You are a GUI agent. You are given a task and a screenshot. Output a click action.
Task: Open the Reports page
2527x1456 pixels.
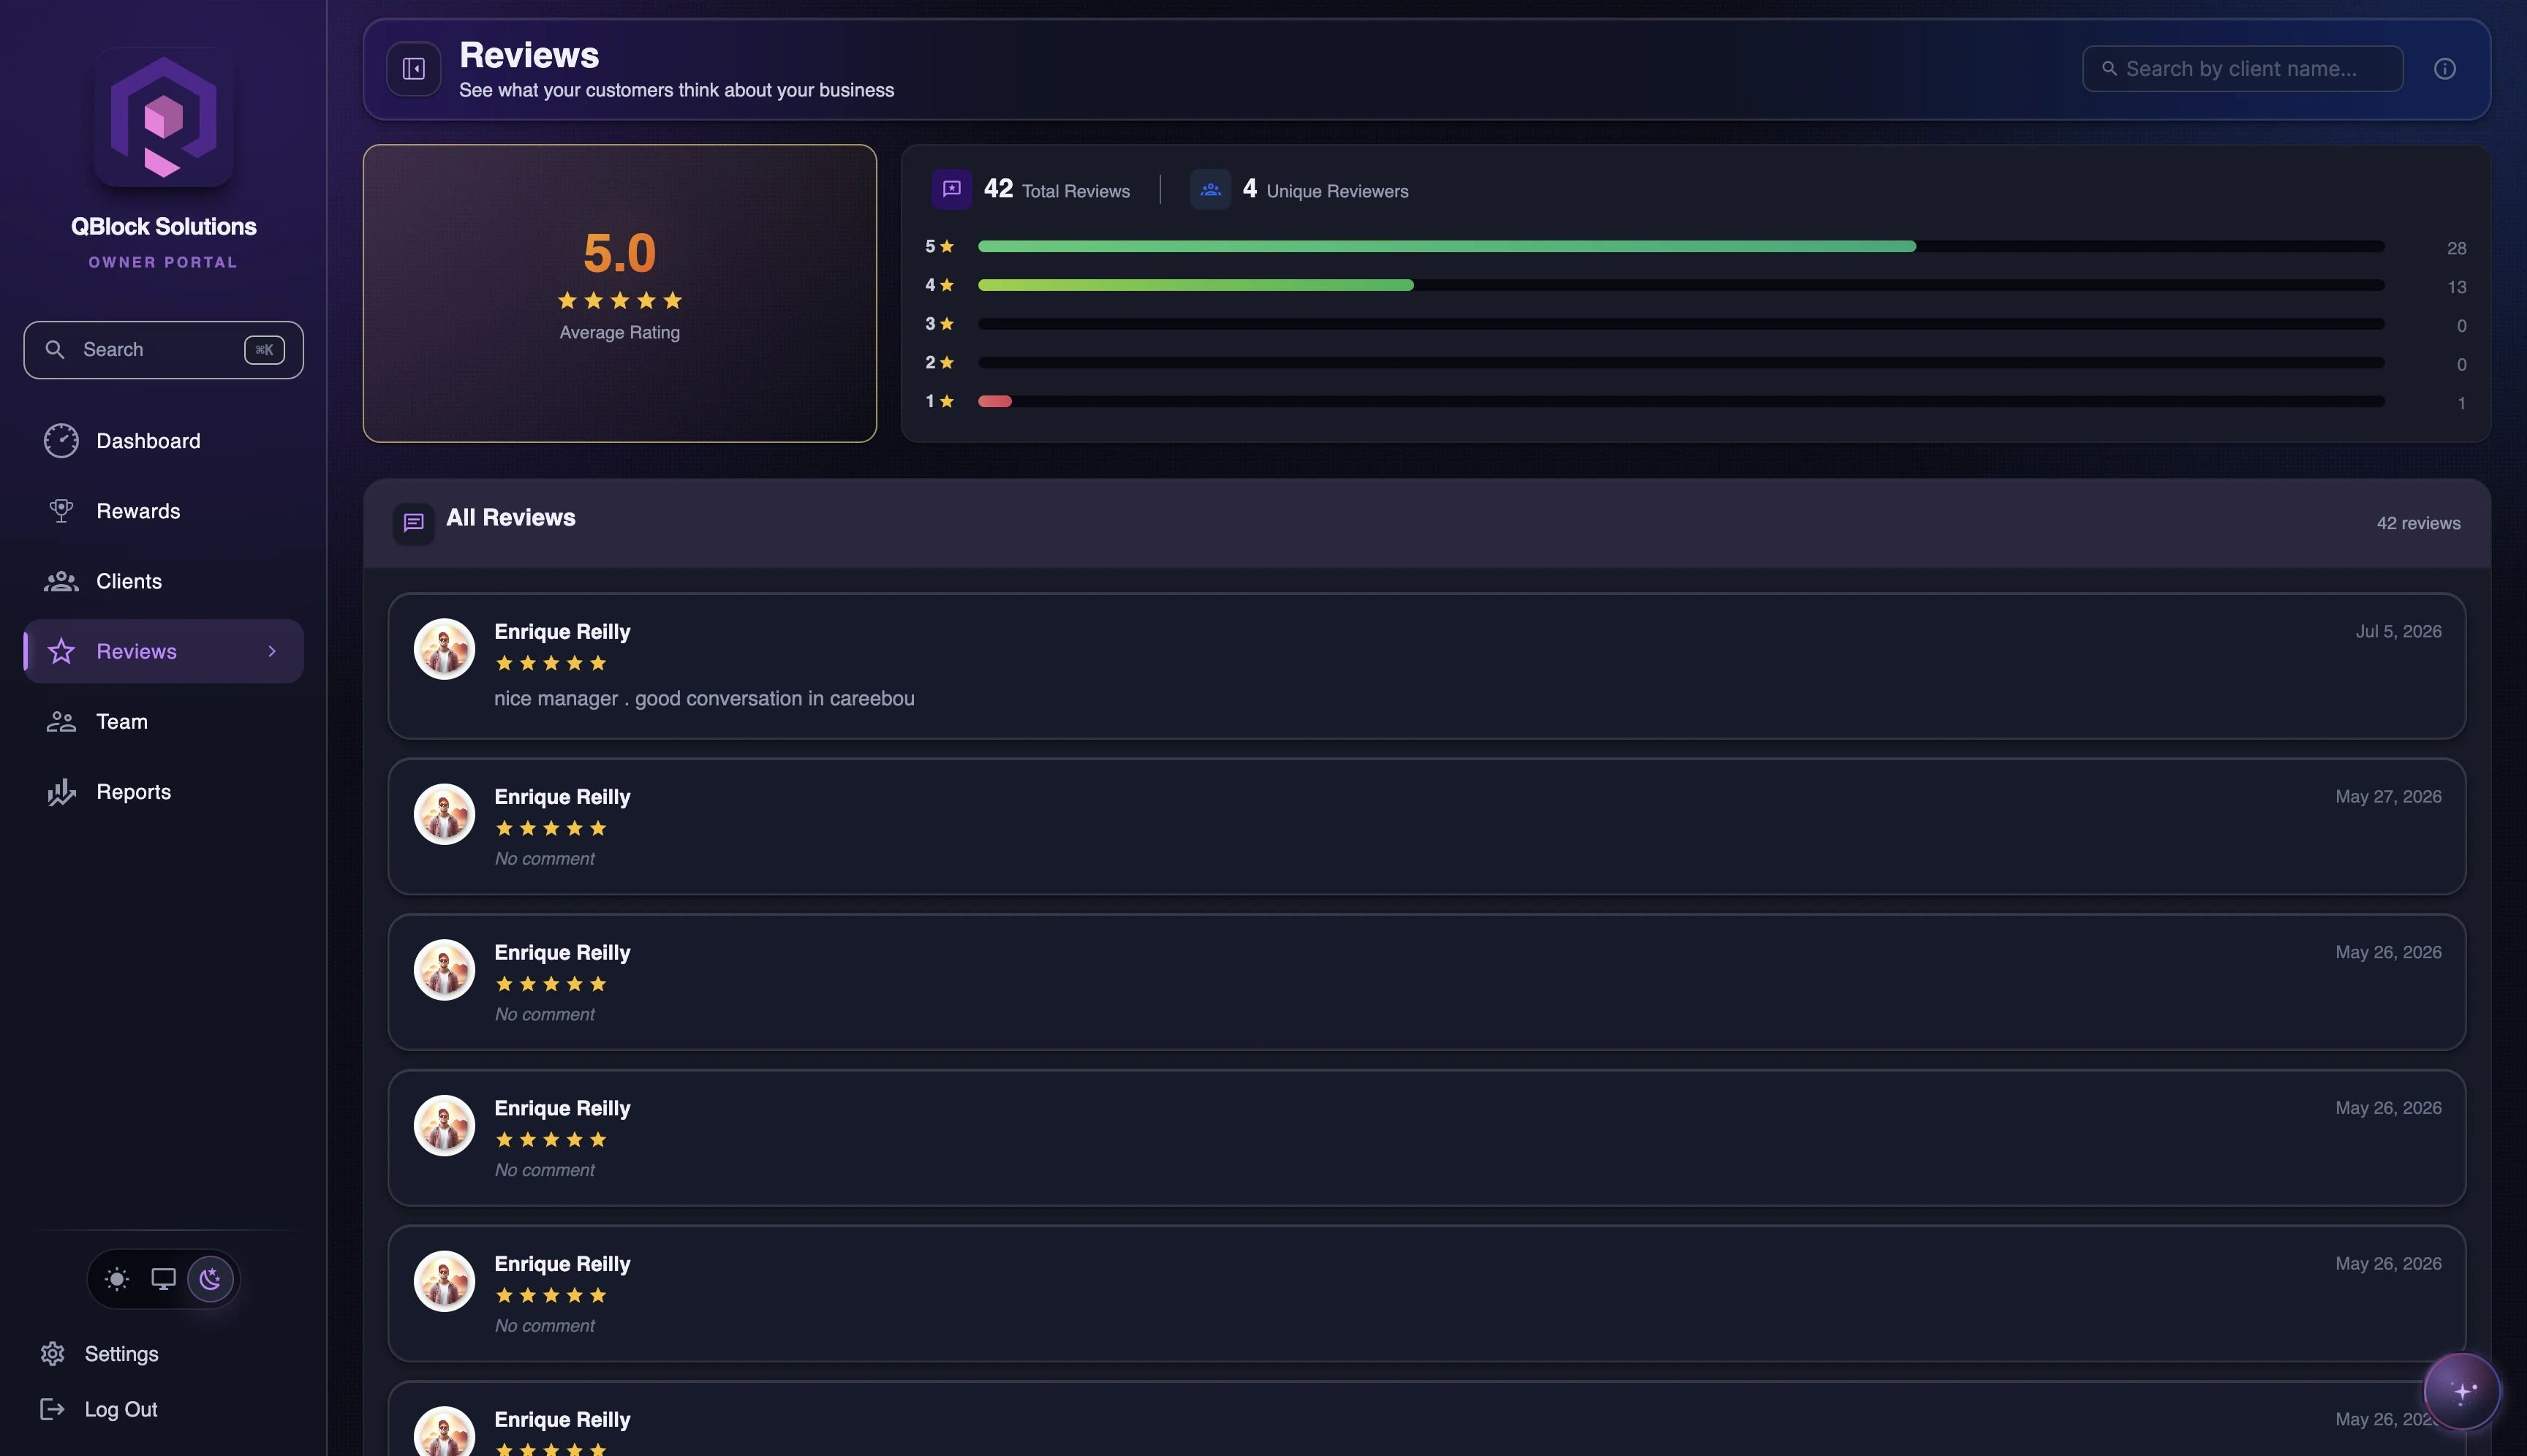point(163,792)
